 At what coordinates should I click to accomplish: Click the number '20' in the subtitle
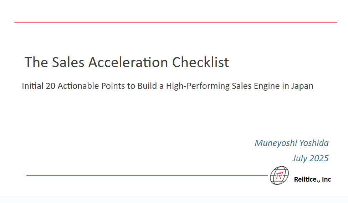tap(50, 86)
